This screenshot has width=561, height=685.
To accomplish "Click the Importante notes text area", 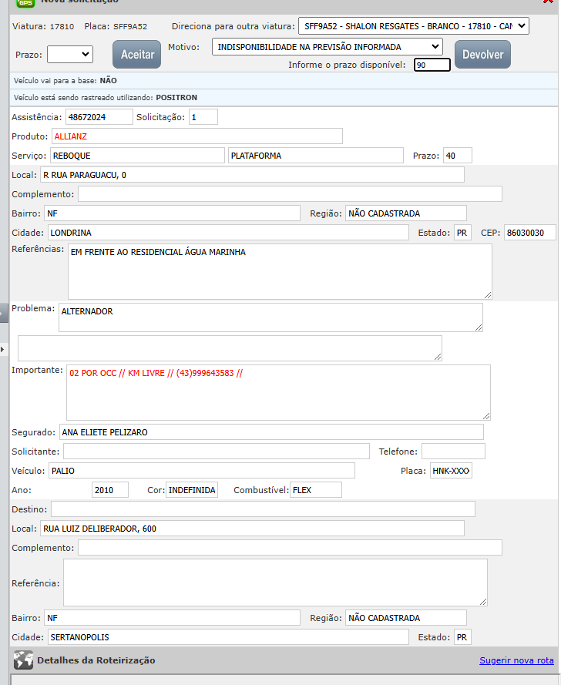I will (277, 392).
